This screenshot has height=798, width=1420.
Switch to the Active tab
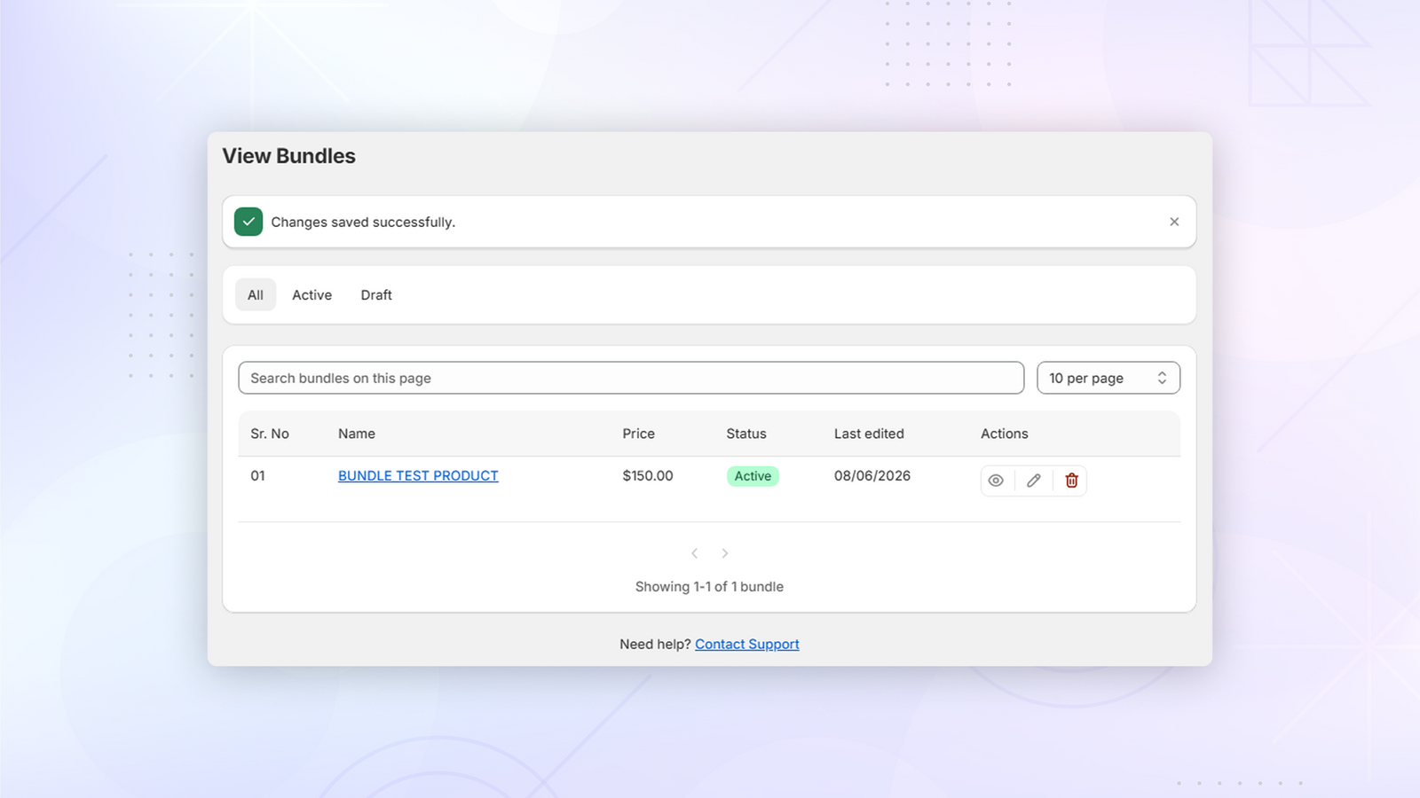click(x=312, y=295)
